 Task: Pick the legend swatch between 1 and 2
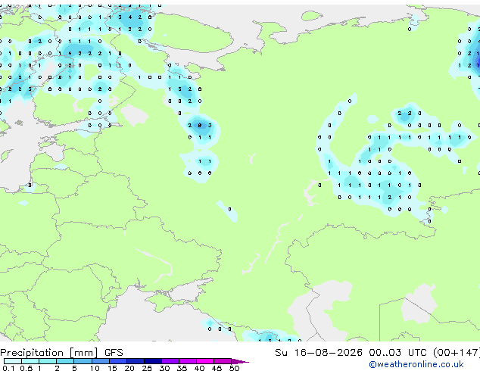tap(48, 361)
